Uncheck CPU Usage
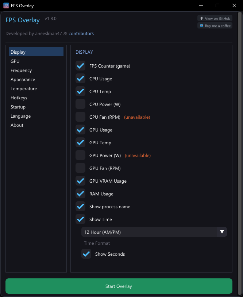This screenshot has height=297, width=243. pos(80,79)
